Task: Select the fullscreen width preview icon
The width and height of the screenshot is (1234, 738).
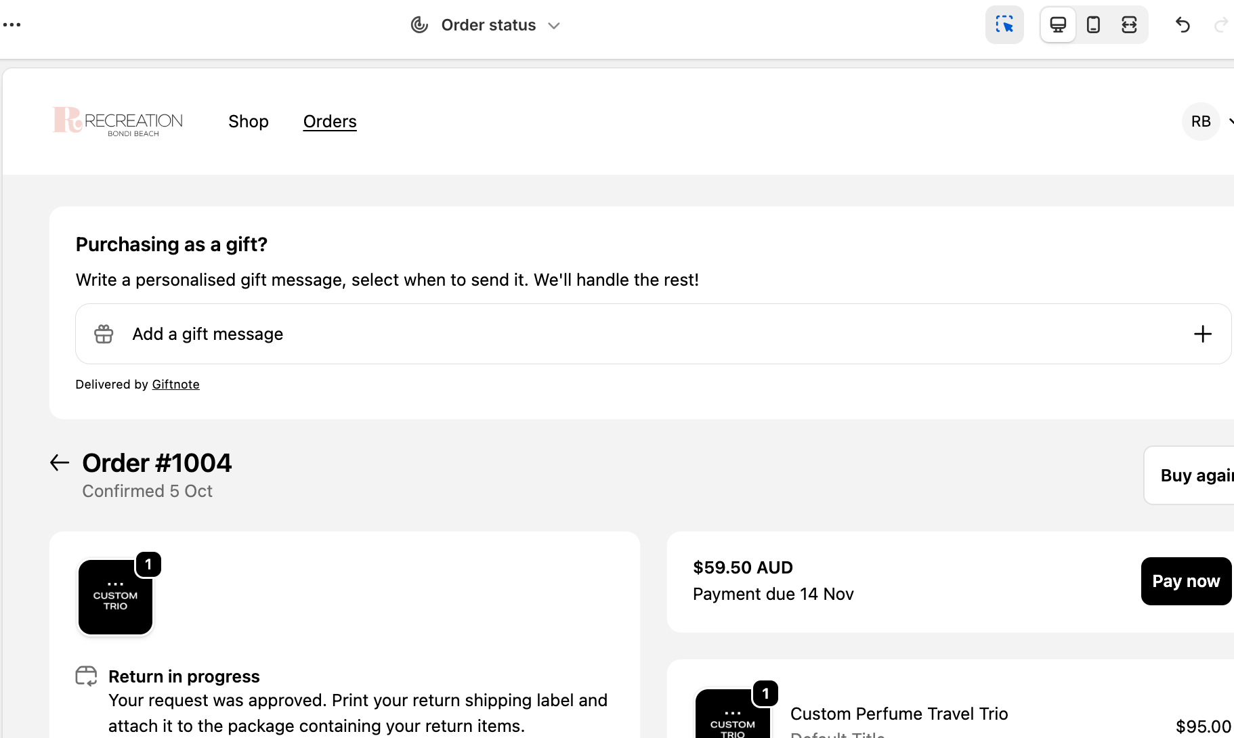Action: 1129,25
